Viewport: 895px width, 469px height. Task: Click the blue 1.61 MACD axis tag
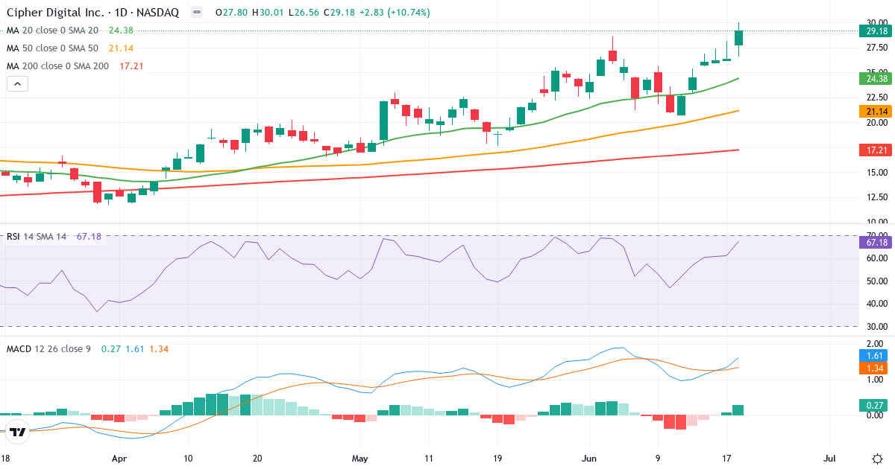click(872, 357)
